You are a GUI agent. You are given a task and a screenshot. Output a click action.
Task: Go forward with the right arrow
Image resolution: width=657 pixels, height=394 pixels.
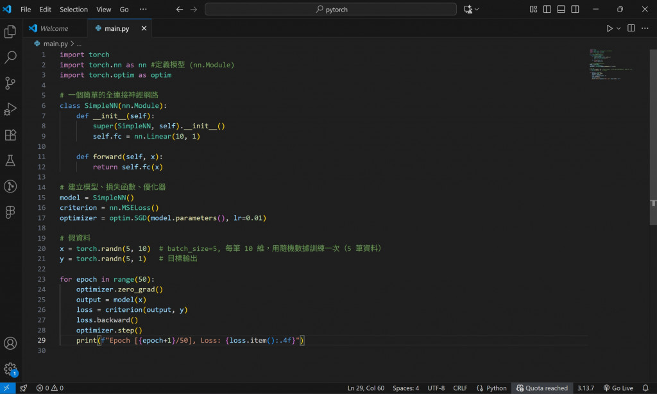[194, 9]
